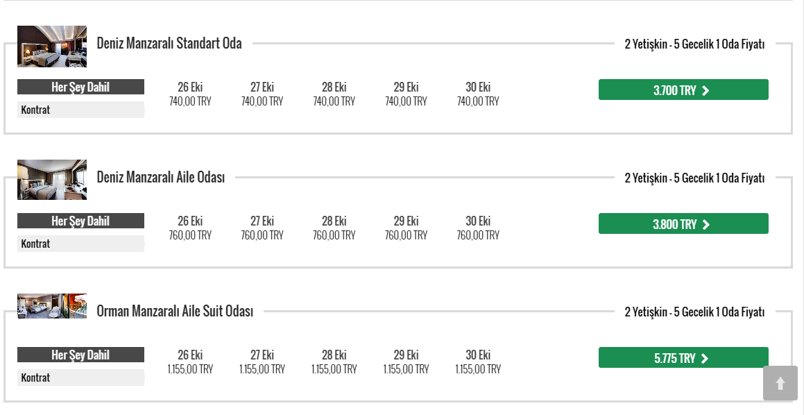The height and width of the screenshot is (415, 804).
Task: Click the Orman Manzaralı Aile Suit Odası title
Action: 175,311
